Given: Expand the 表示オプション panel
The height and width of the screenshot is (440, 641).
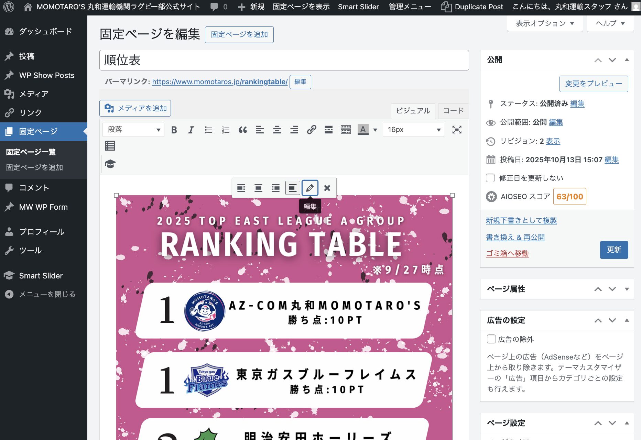Looking at the screenshot, I should click(x=545, y=23).
